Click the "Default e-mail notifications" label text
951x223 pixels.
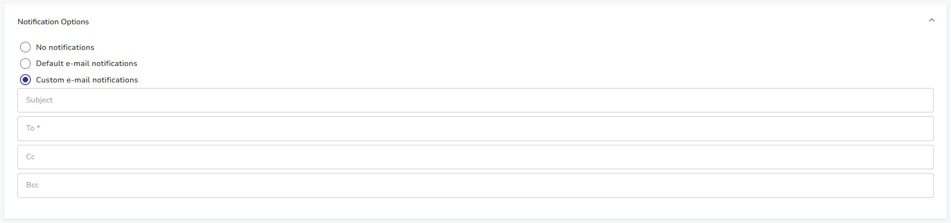click(86, 63)
